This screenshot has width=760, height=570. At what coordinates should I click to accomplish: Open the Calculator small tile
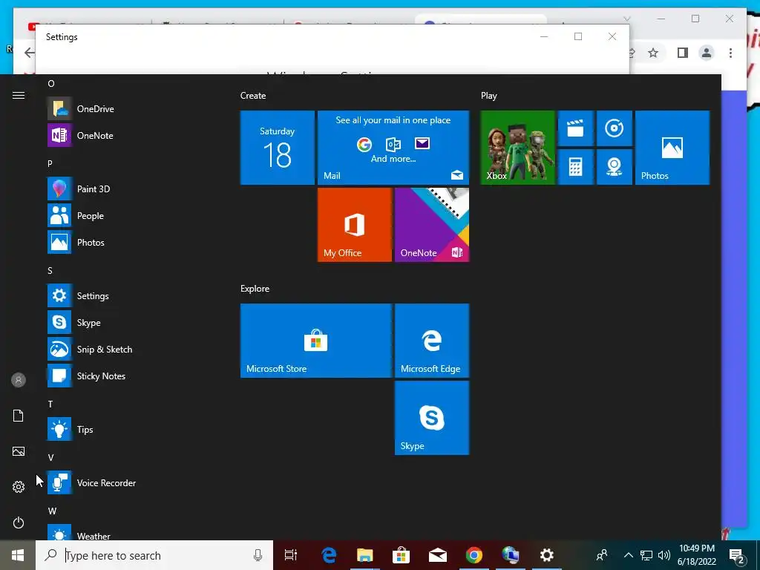[575, 167]
